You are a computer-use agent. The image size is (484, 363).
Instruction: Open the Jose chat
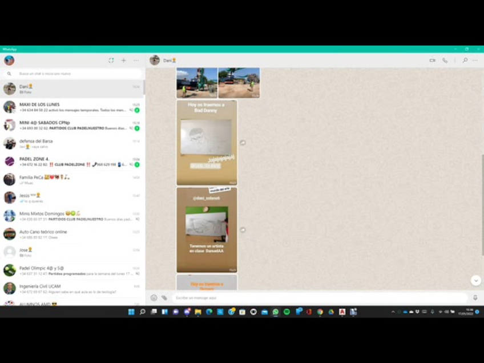click(72, 252)
